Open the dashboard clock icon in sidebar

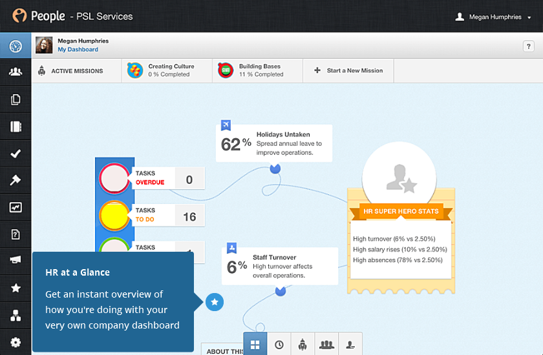point(16,46)
